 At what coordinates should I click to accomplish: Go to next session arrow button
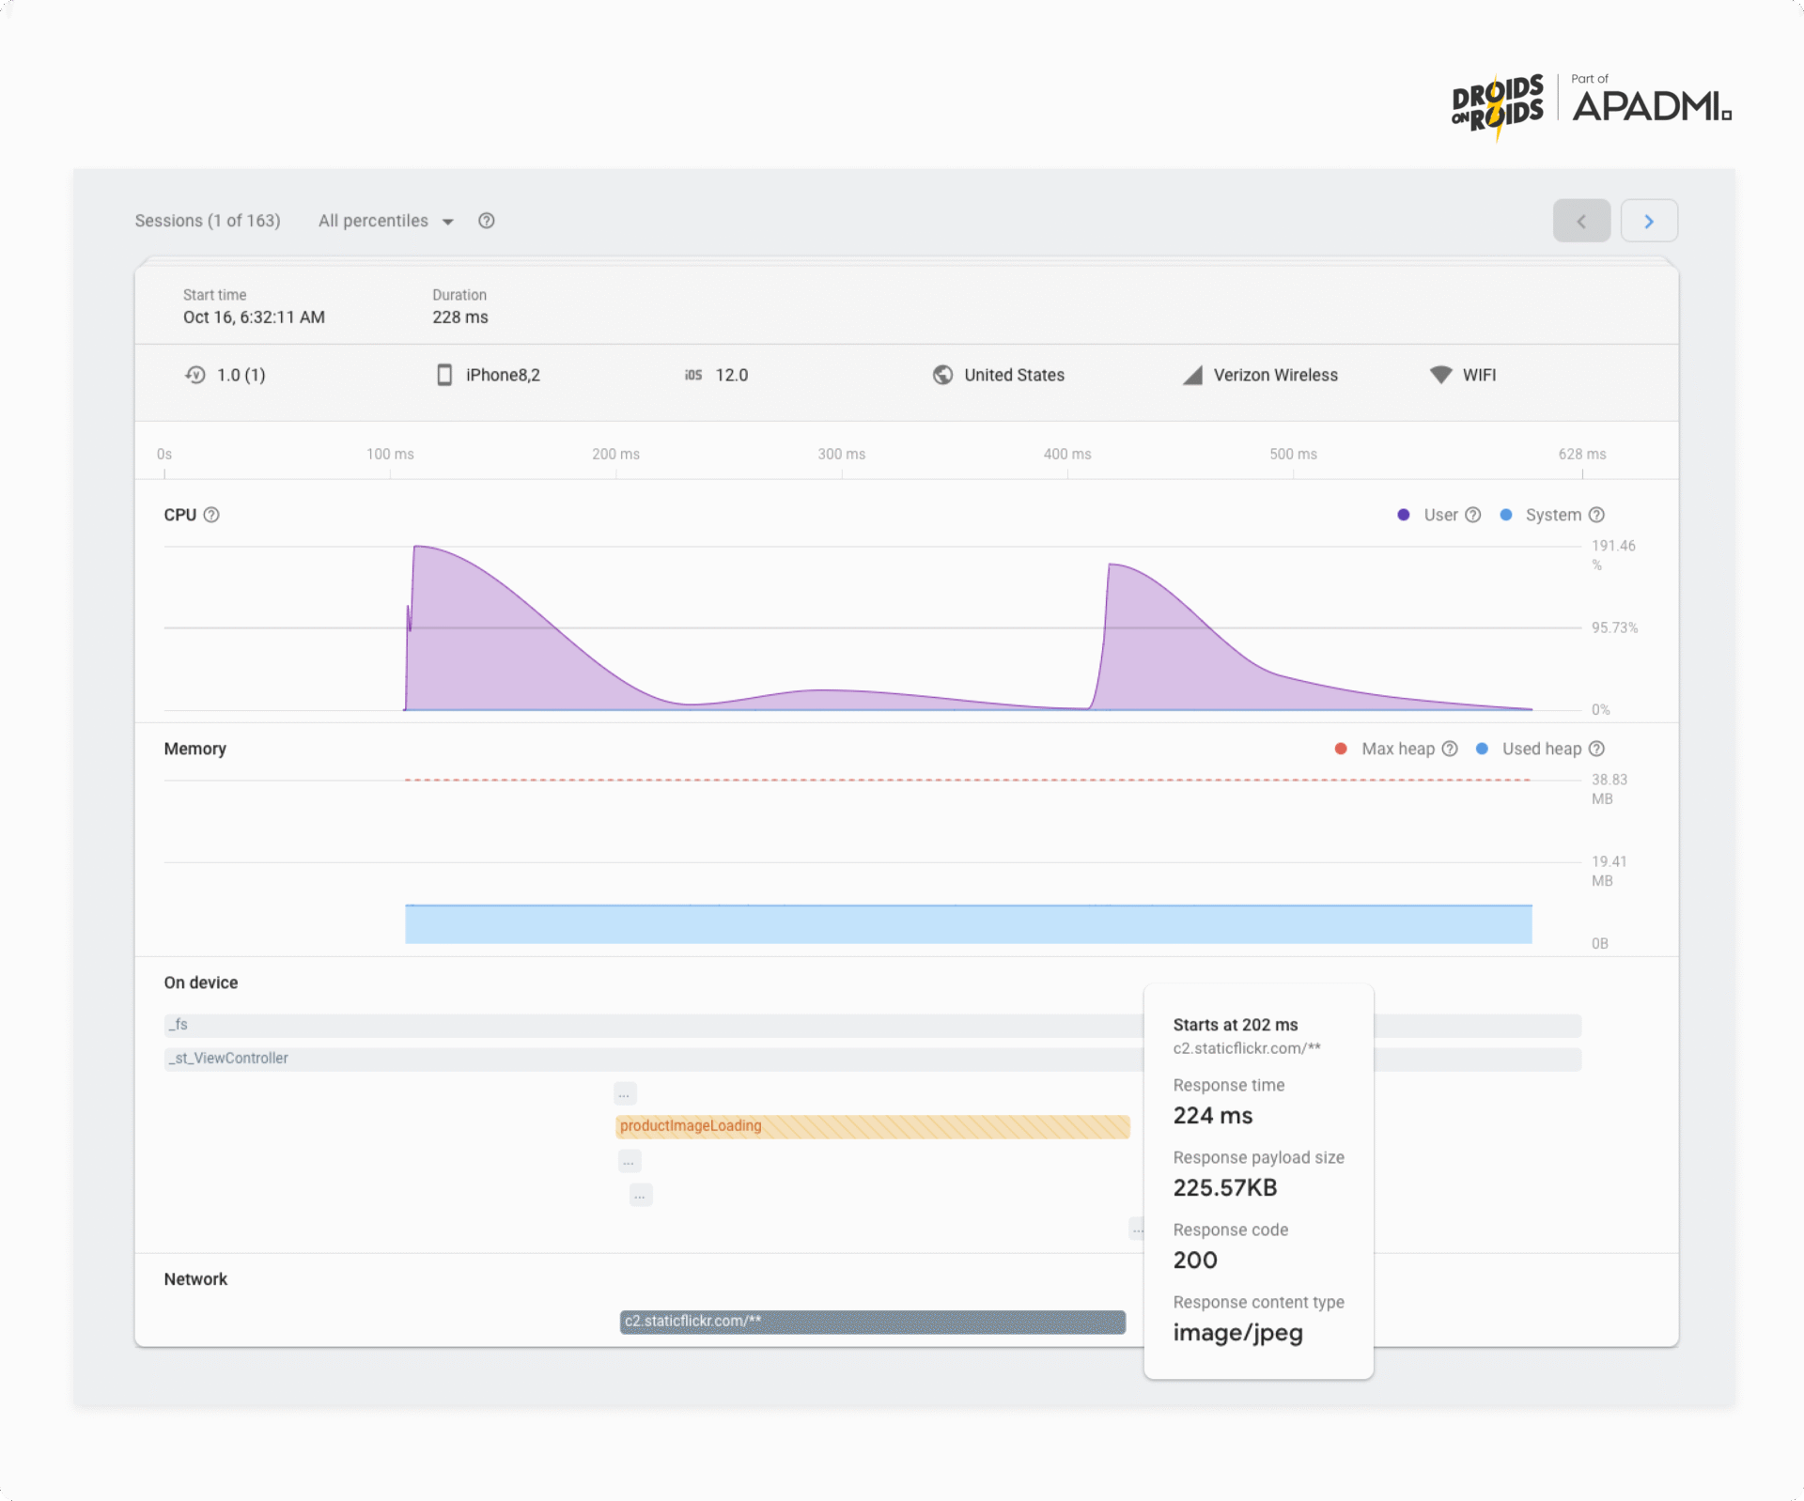[x=1649, y=221]
